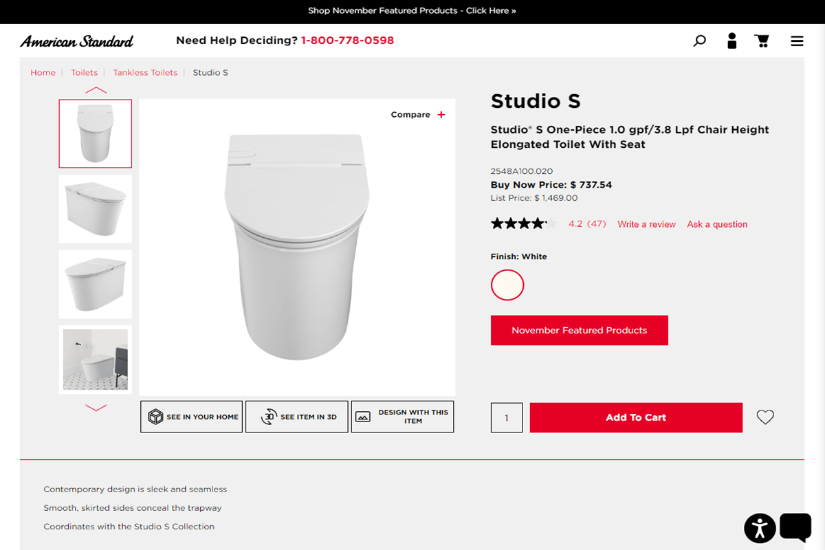Screen dimensions: 825x550
Task: Click 'Coordinates with the Studio S Collection'
Action: tap(129, 527)
